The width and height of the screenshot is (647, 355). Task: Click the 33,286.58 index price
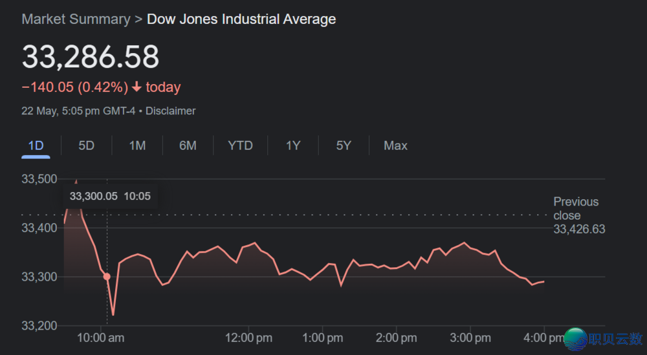point(91,57)
